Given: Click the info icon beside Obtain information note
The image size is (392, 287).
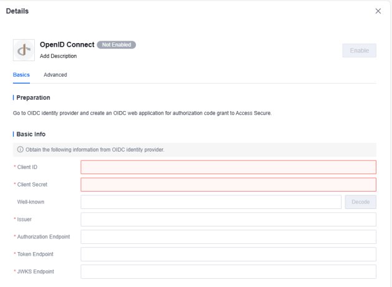Looking at the screenshot, I should click(x=20, y=149).
